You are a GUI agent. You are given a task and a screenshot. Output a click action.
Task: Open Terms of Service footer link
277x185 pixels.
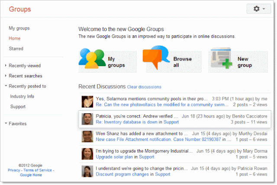pos(38,170)
